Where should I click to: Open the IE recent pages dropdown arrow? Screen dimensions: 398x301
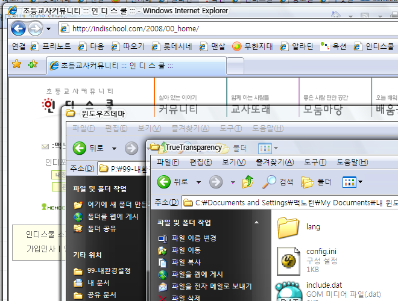(48, 29)
